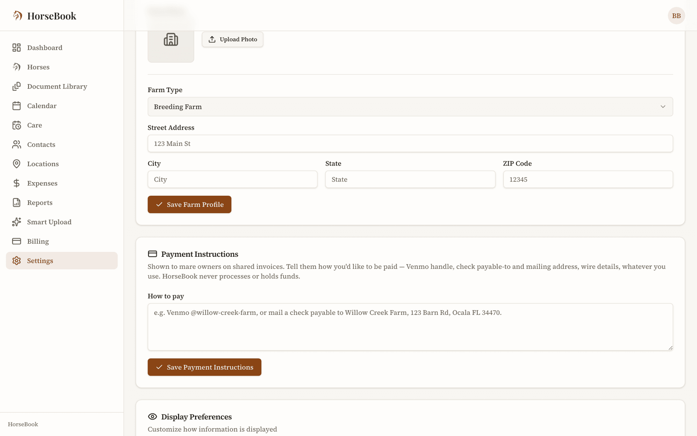Click the Dashboard grid icon
Viewport: 697px width, 436px height.
(16, 47)
